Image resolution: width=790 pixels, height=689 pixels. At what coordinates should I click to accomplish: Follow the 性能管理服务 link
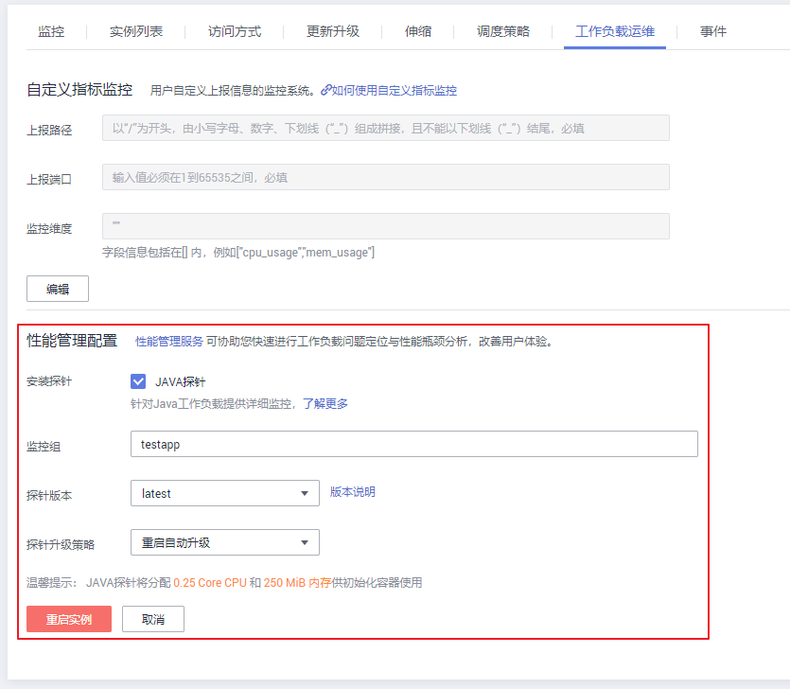click(168, 341)
